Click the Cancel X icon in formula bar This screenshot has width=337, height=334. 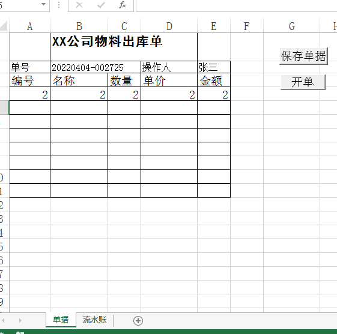pos(79,5)
